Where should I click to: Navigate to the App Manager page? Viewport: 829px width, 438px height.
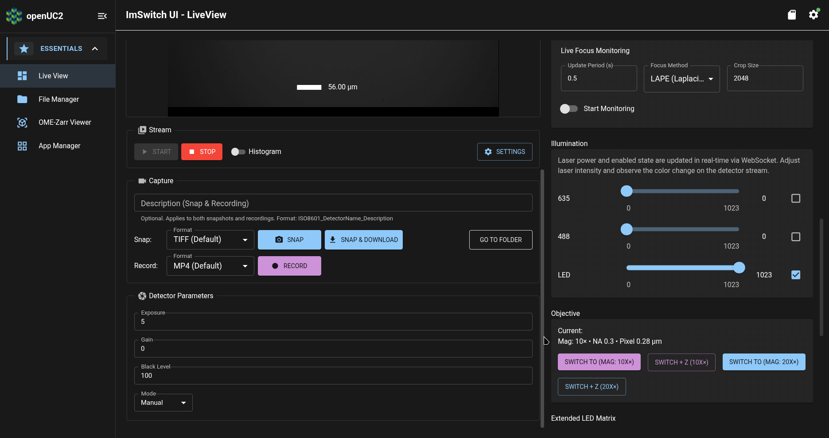click(x=59, y=146)
